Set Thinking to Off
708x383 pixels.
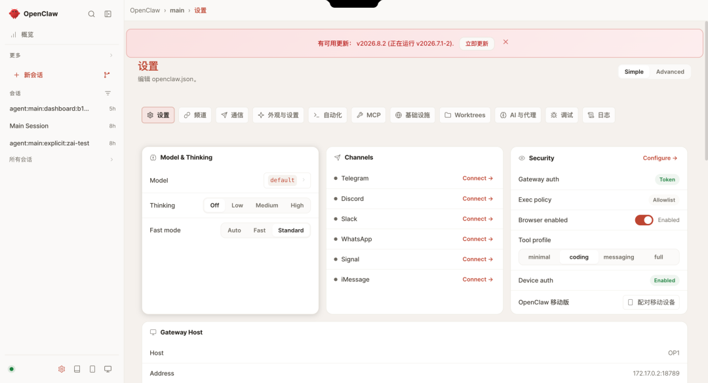(214, 206)
